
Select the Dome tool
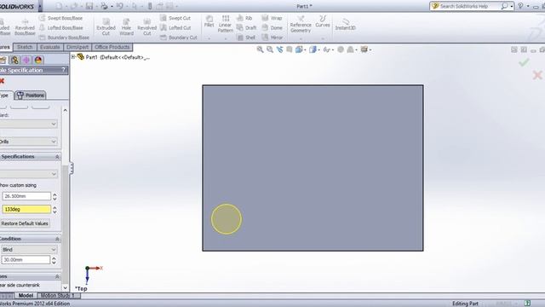click(272, 27)
